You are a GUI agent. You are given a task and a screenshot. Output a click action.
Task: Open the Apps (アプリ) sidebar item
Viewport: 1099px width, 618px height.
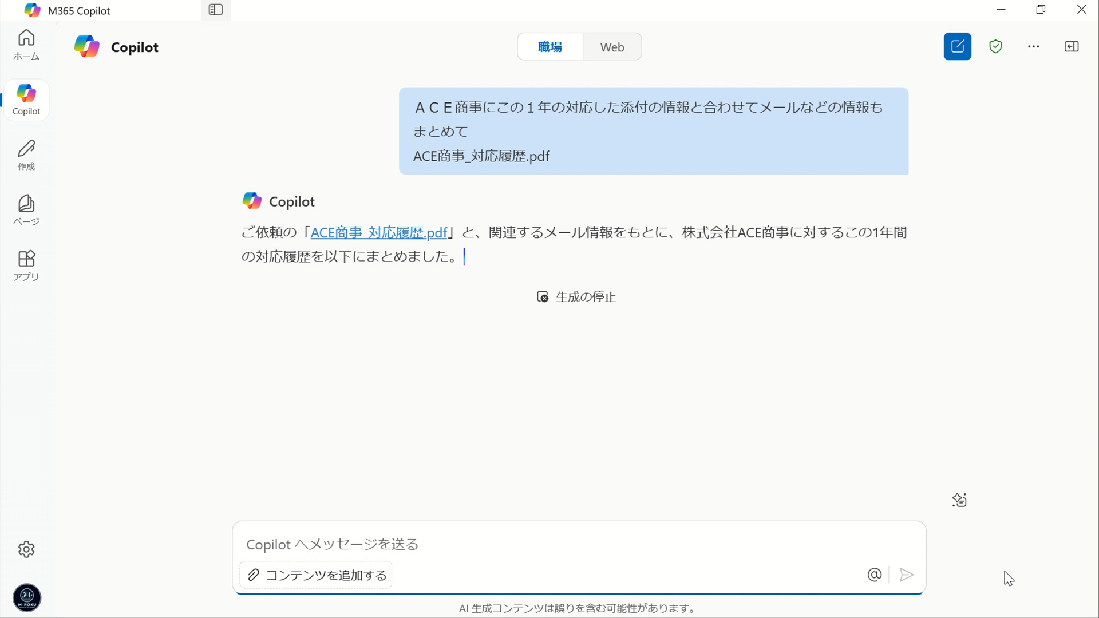[26, 266]
